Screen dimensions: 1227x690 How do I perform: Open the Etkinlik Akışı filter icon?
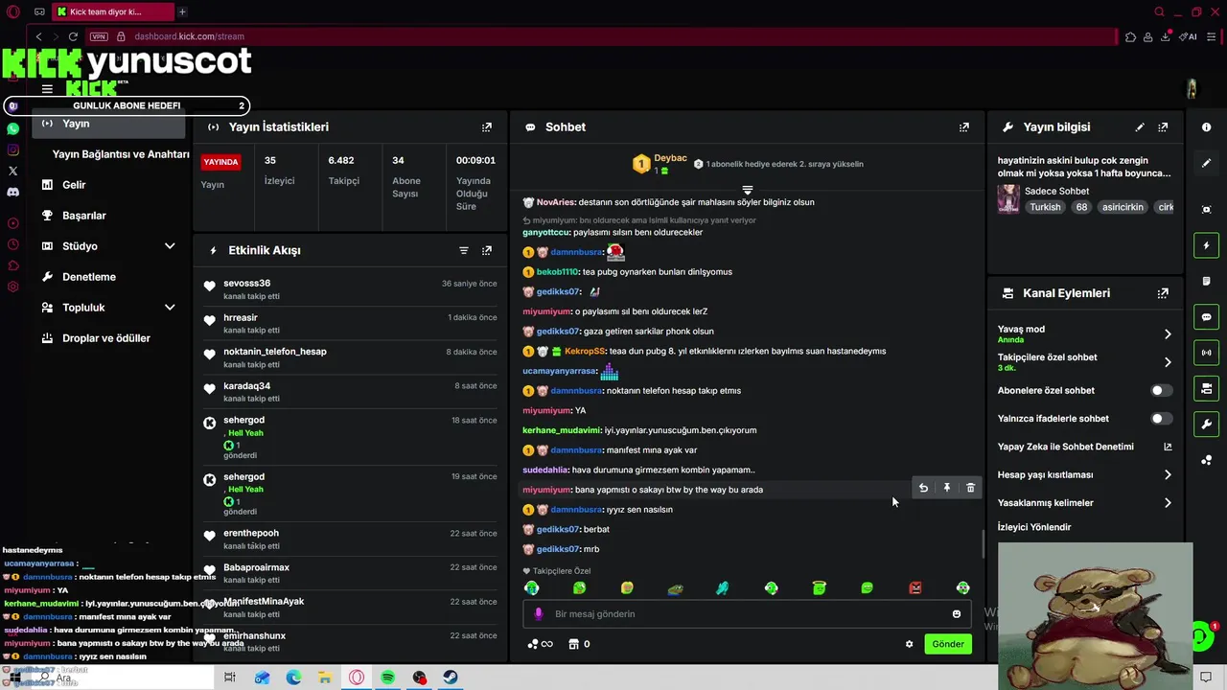(464, 250)
